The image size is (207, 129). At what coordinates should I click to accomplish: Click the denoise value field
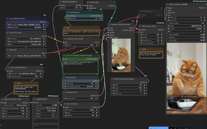[x=81, y=115]
